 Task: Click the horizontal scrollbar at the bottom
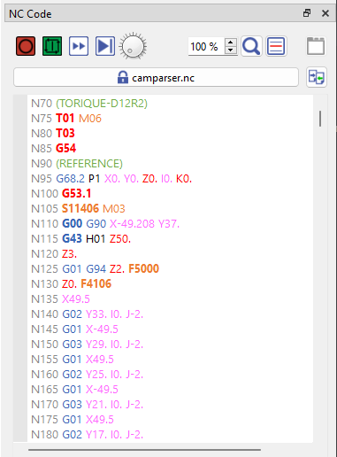[144, 450]
